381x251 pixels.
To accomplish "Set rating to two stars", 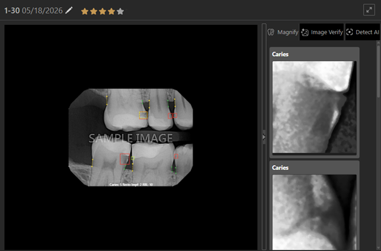I will [94, 11].
